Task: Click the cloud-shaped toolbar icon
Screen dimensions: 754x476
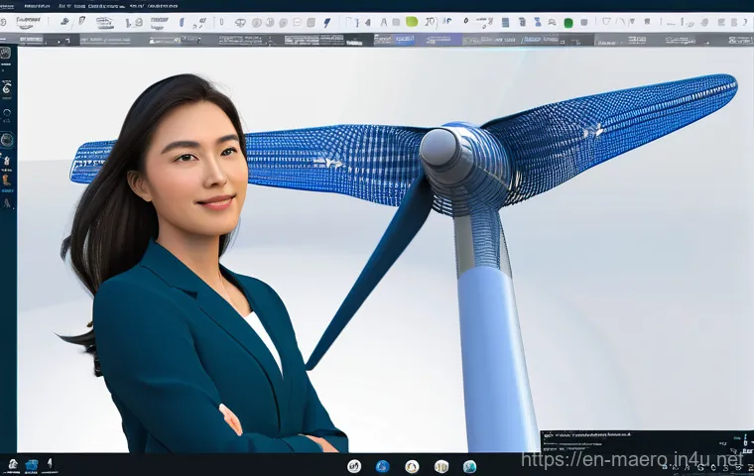Action: point(240,23)
